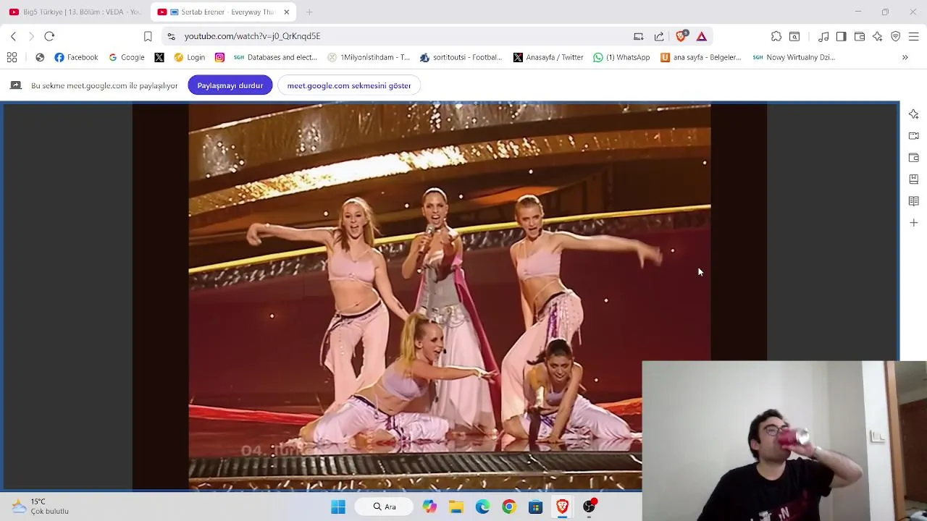
Task: Open the (1) WhatsApp bookmark
Action: click(621, 57)
